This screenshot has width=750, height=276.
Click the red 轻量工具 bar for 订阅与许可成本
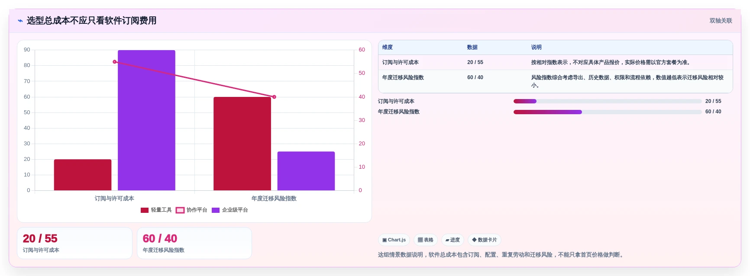pos(83,175)
